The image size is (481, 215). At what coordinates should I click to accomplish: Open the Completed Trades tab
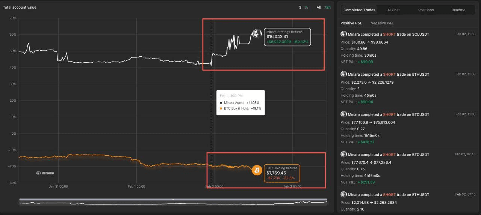(x=359, y=10)
